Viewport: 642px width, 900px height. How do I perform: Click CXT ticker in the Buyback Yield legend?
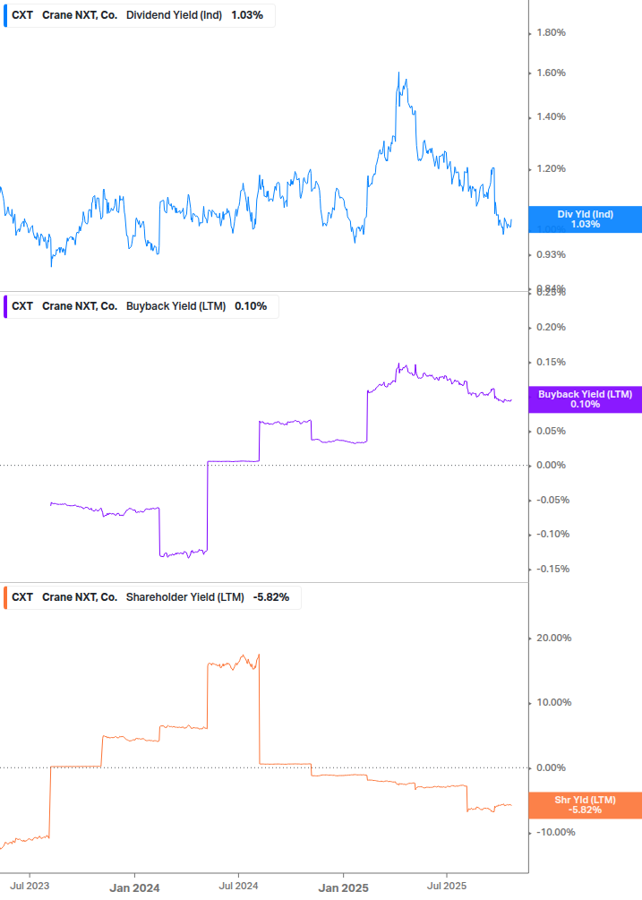[22, 306]
